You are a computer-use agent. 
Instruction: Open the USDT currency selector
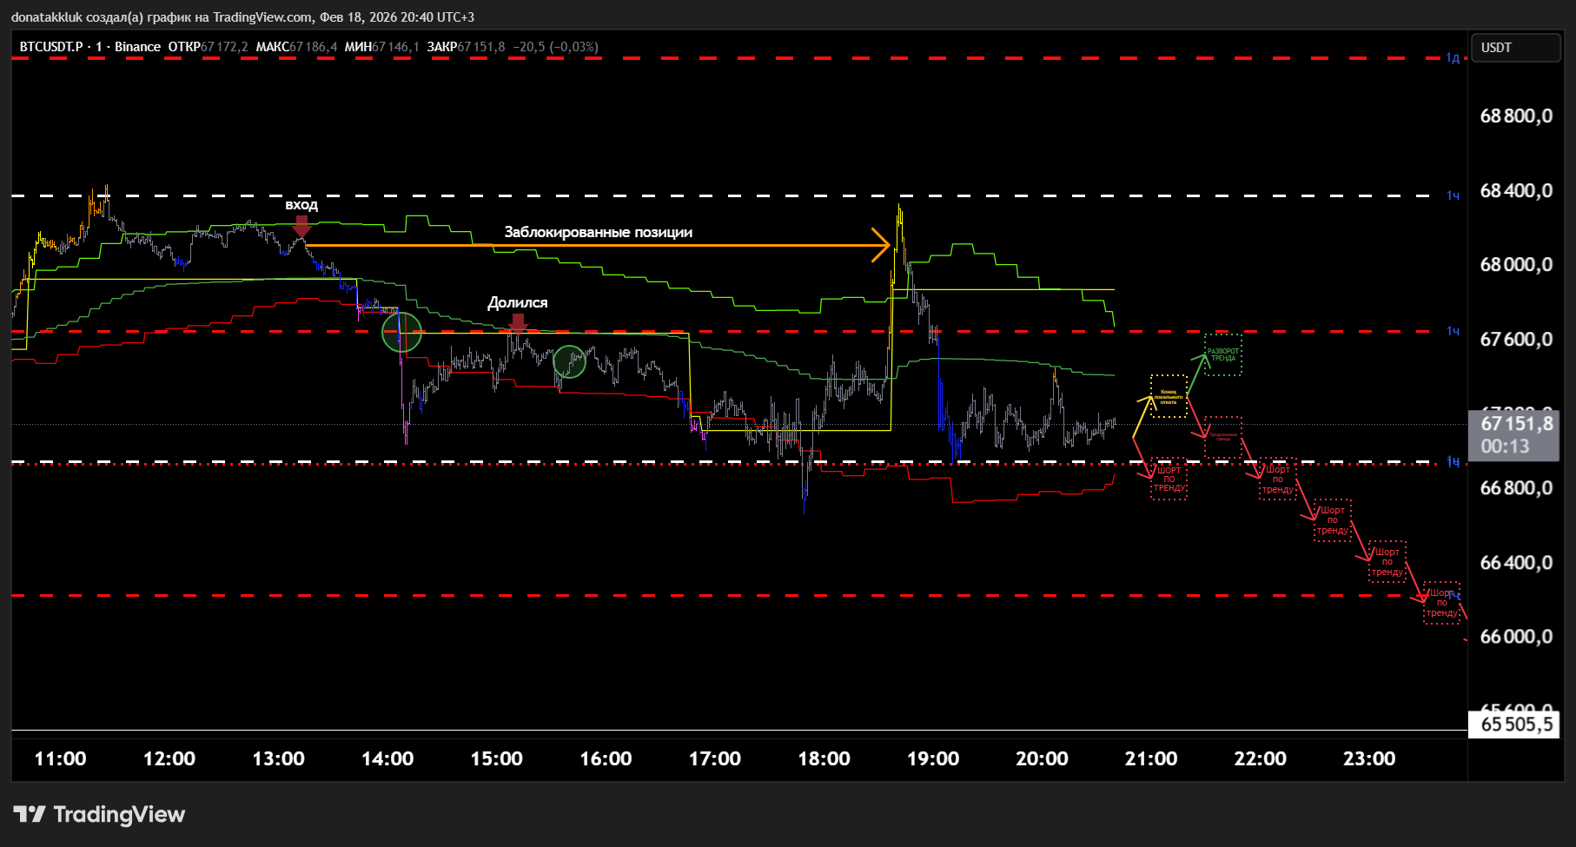click(1514, 48)
